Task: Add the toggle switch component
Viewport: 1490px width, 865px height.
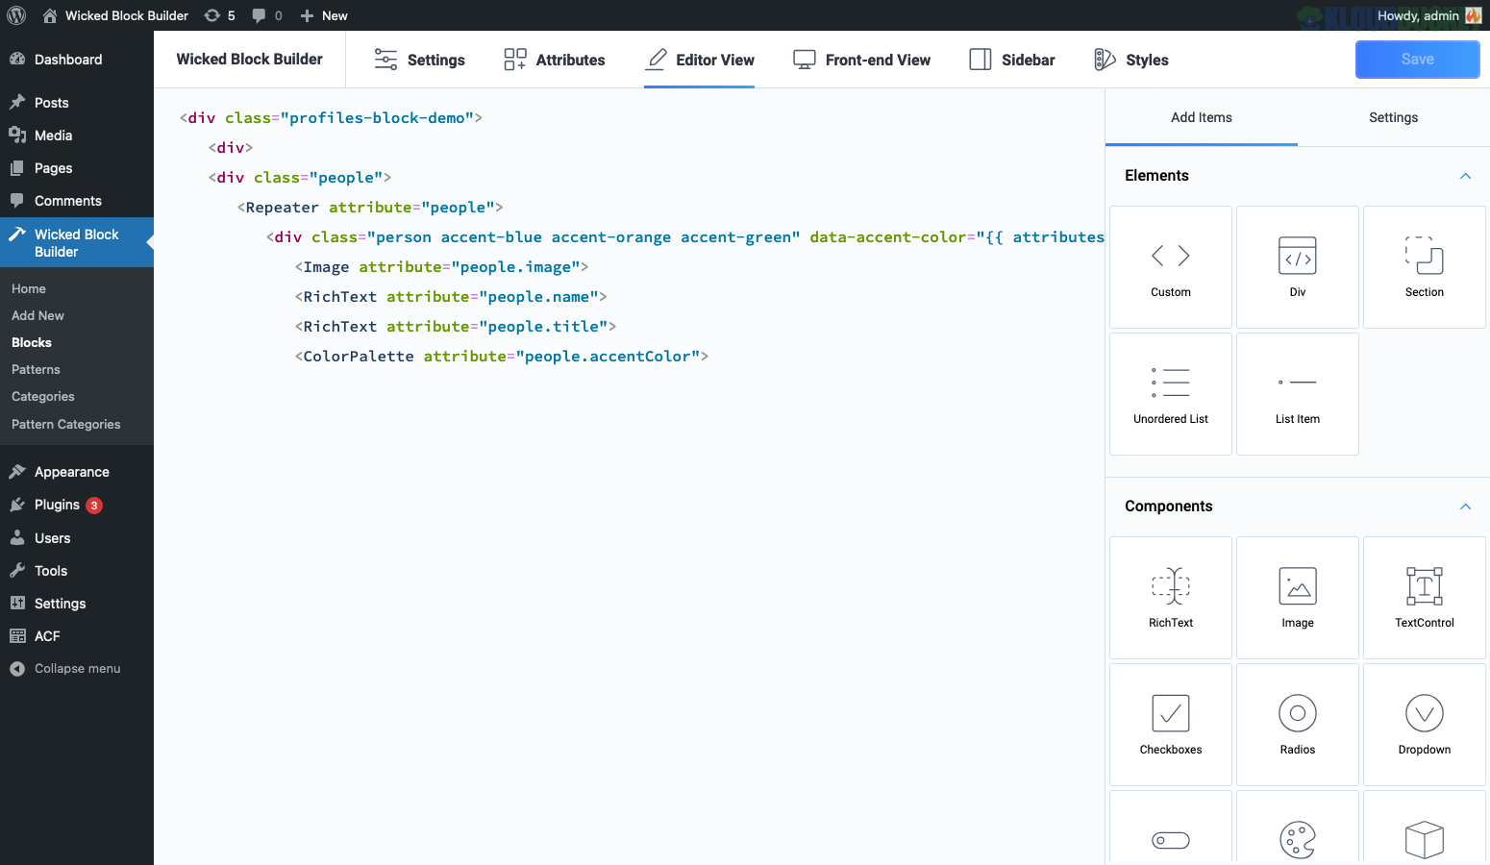Action: point(1170,838)
